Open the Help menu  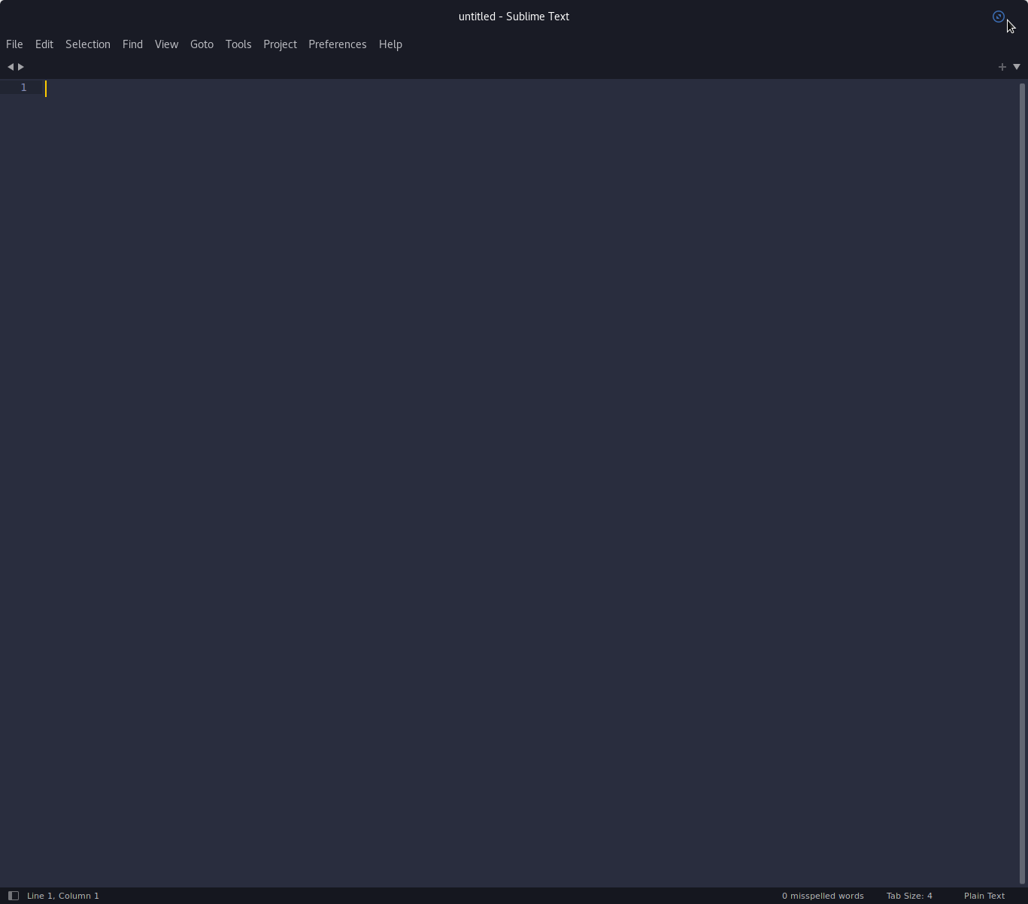390,44
